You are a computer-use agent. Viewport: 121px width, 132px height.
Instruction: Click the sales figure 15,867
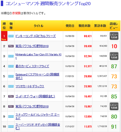coord(88,106)
